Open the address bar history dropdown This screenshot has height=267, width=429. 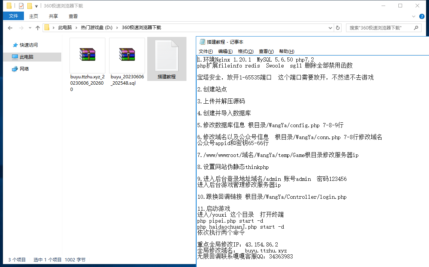click(x=330, y=28)
